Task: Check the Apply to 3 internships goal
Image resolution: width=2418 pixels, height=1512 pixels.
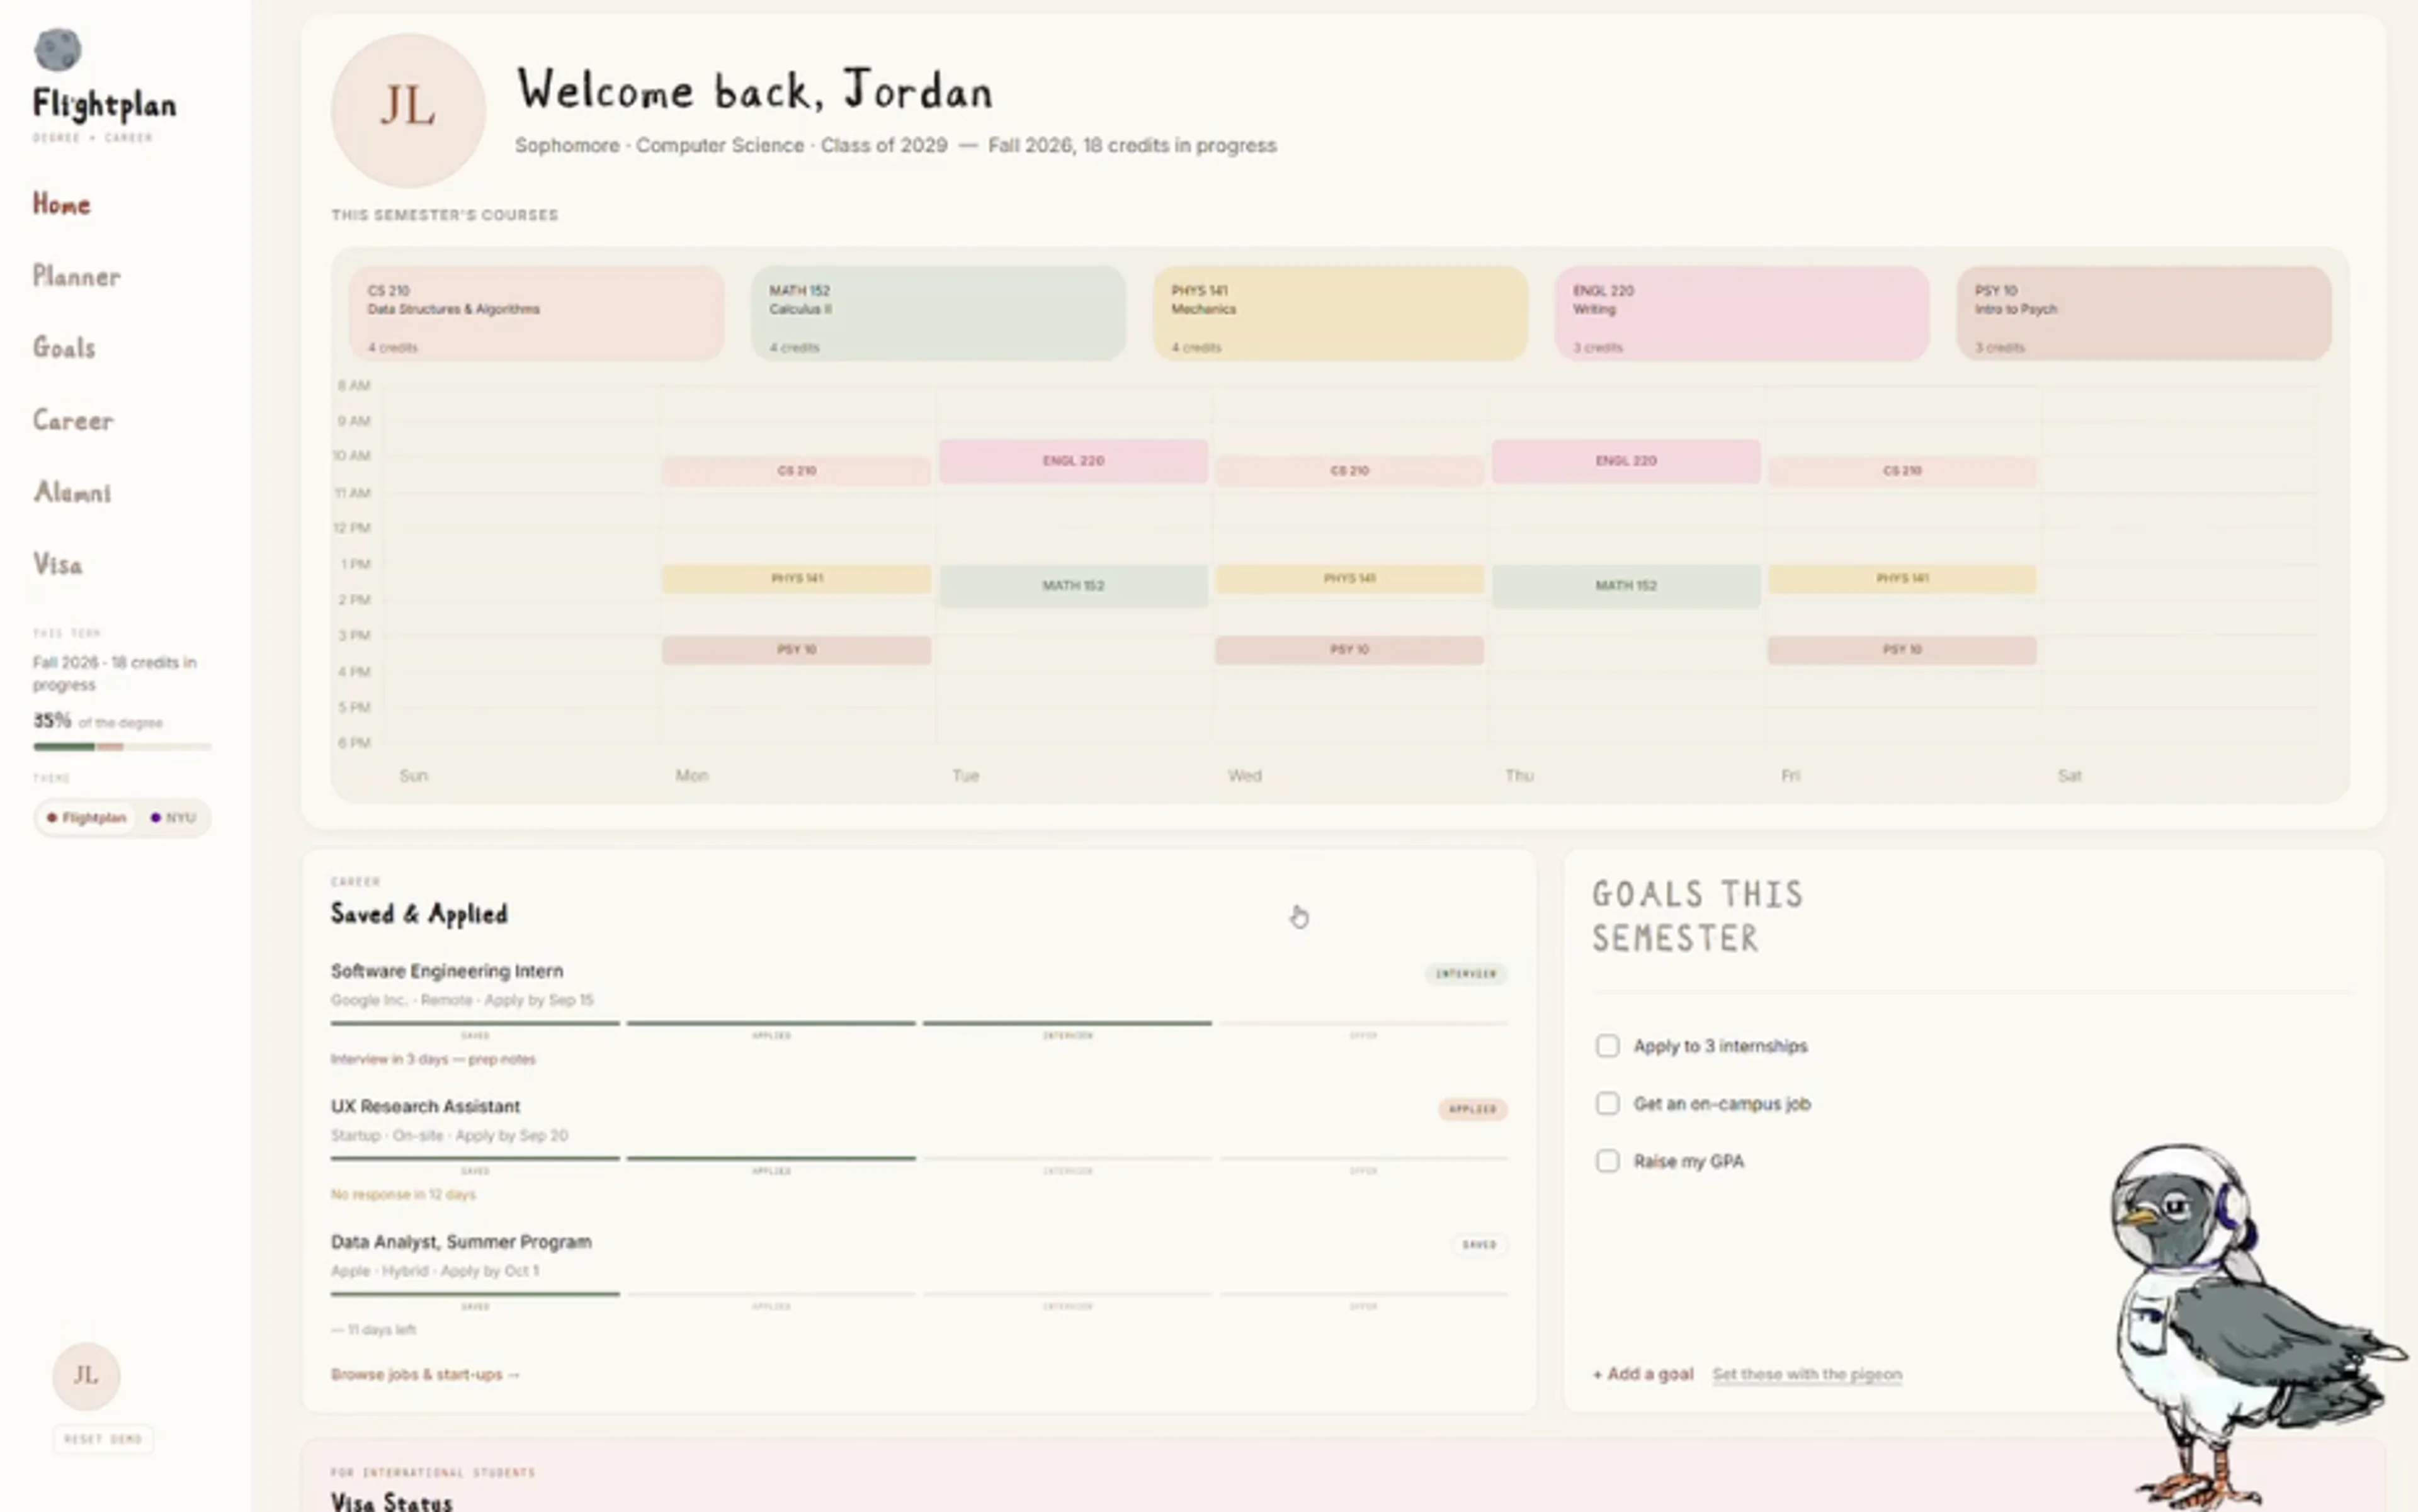Action: (1607, 1046)
